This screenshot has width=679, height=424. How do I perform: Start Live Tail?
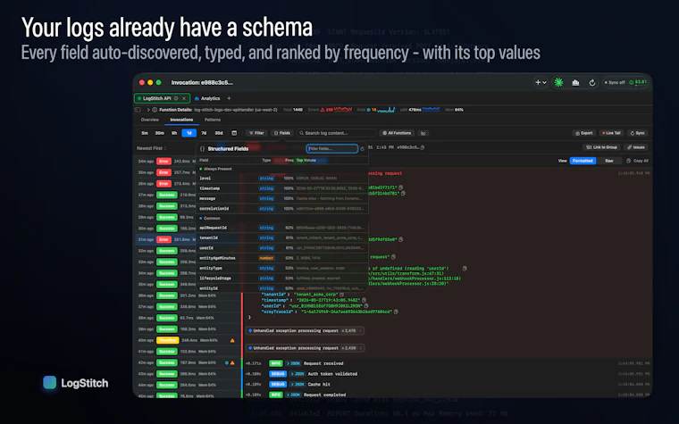611,133
